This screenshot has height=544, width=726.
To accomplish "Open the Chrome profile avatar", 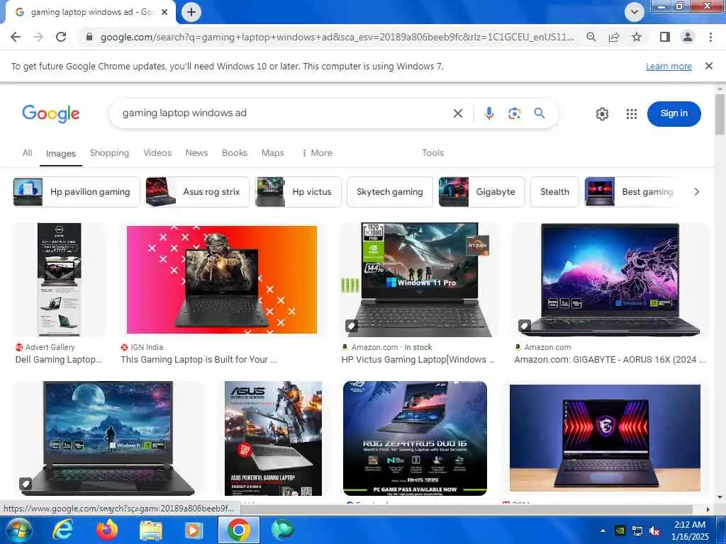I will tap(688, 37).
